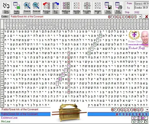Expand the Codes combo box arrow
This screenshot has width=149, height=124.
coord(140,17)
